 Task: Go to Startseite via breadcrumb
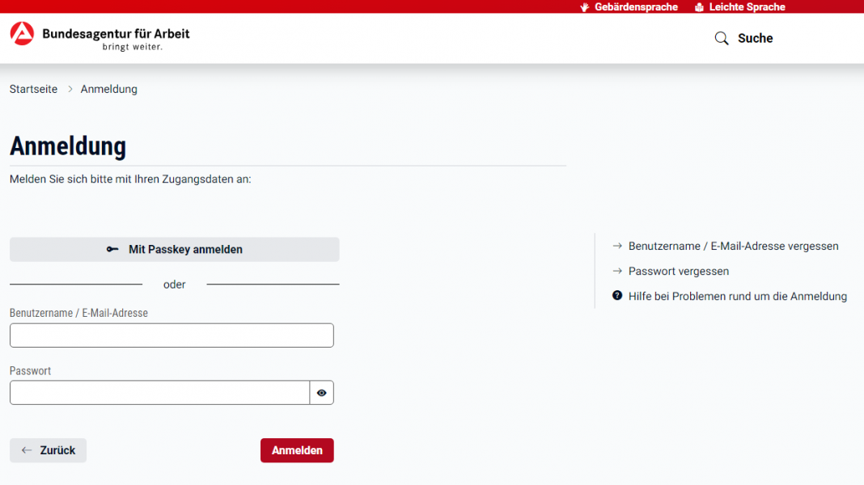(x=33, y=89)
